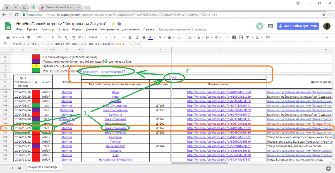
Task: Open the comments icon beside access button
Action: point(270,26)
